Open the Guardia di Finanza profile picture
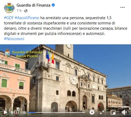 pyautogui.click(x=9, y=8)
